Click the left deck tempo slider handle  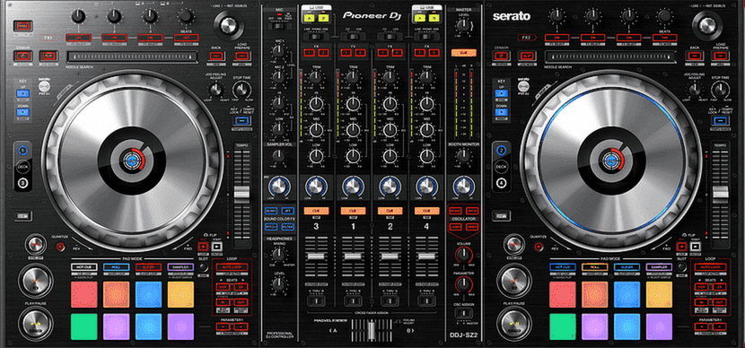241,193
